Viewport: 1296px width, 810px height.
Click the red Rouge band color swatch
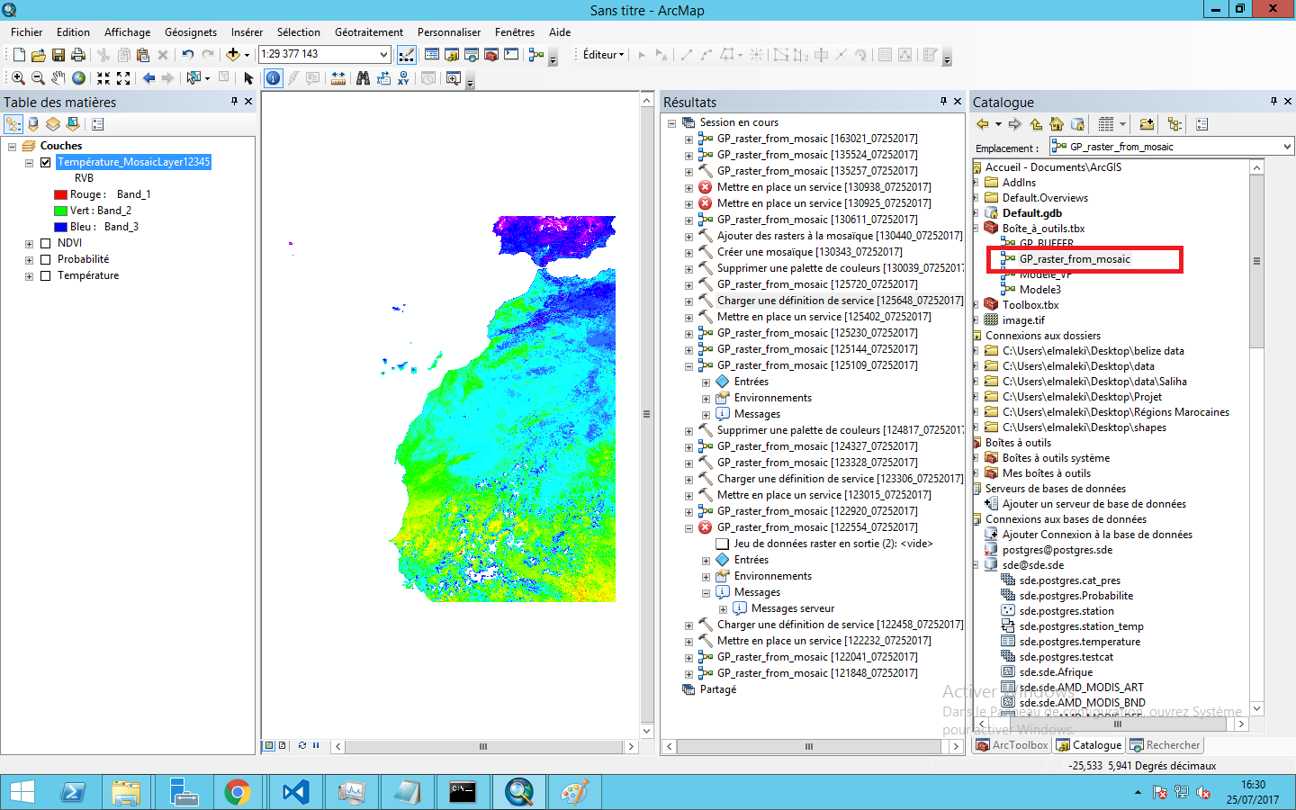tap(60, 194)
